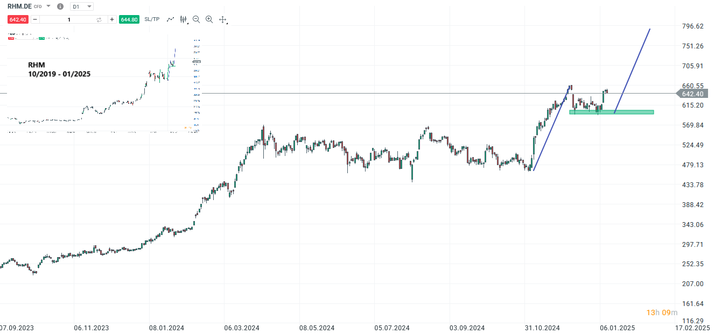Open the D1 timeframe dropdown

coord(81,6)
